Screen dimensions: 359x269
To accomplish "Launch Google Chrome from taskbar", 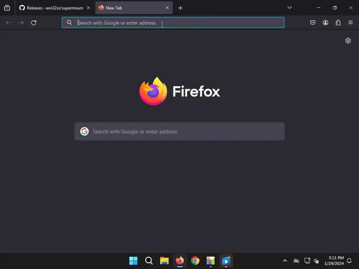I will (x=195, y=261).
